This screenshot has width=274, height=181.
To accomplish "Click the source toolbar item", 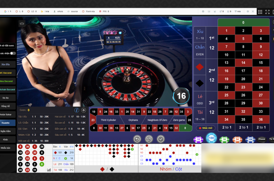I will [x=73, y=11].
